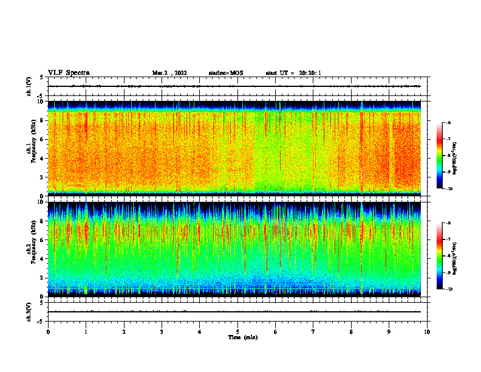
Task: Click the "-6" label on ch.1 colorbar
Action: click(448, 123)
